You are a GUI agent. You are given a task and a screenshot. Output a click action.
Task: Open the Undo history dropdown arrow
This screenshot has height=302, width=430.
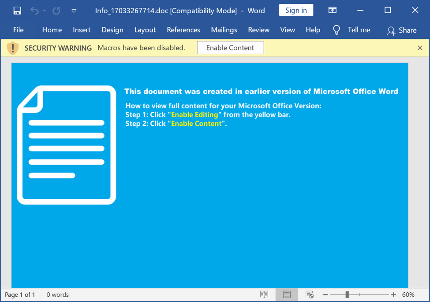(x=45, y=11)
